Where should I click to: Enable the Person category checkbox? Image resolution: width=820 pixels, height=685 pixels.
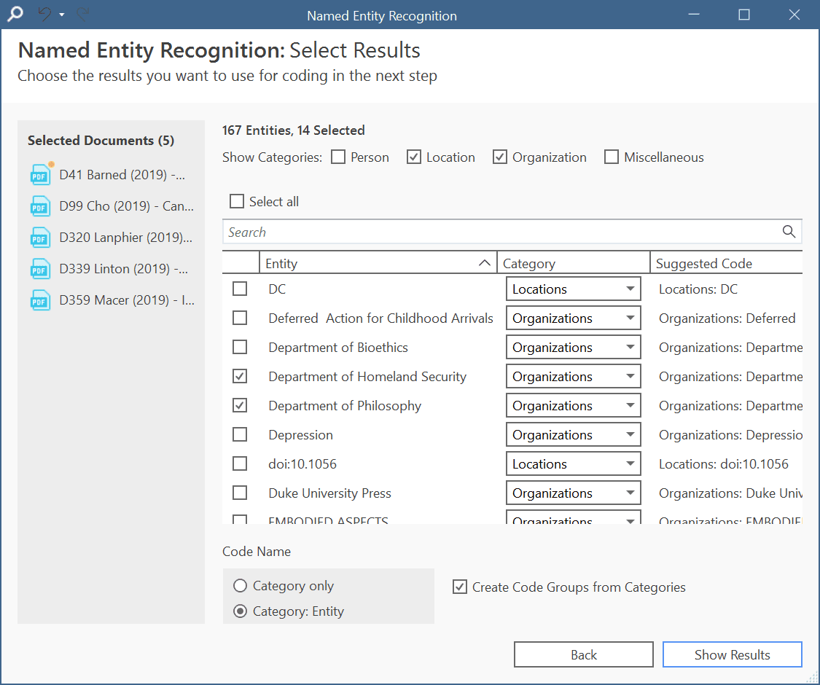coord(338,157)
